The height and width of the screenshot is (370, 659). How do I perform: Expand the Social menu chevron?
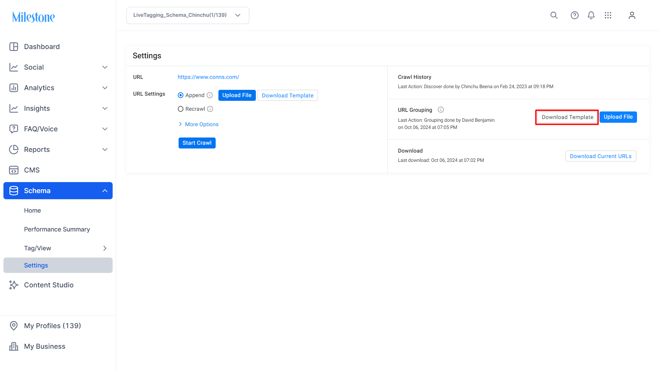point(105,67)
